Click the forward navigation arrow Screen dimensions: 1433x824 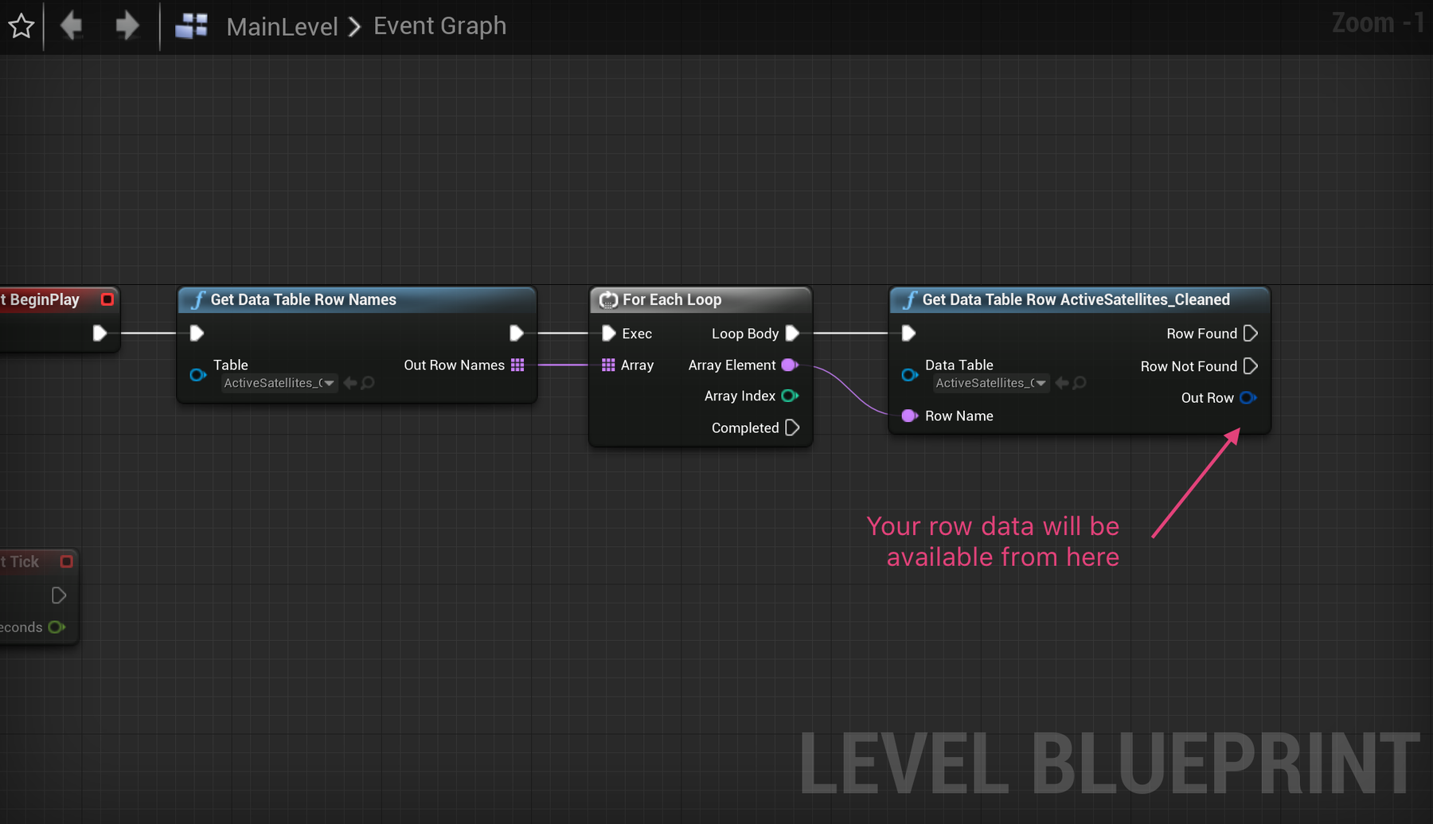(x=126, y=25)
